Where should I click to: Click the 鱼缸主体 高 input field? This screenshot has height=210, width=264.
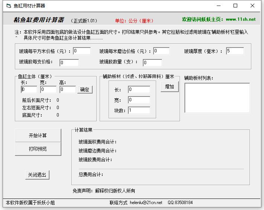(x=68, y=89)
